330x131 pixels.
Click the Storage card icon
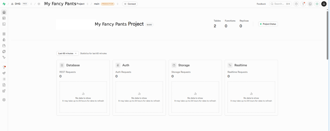click(174, 65)
